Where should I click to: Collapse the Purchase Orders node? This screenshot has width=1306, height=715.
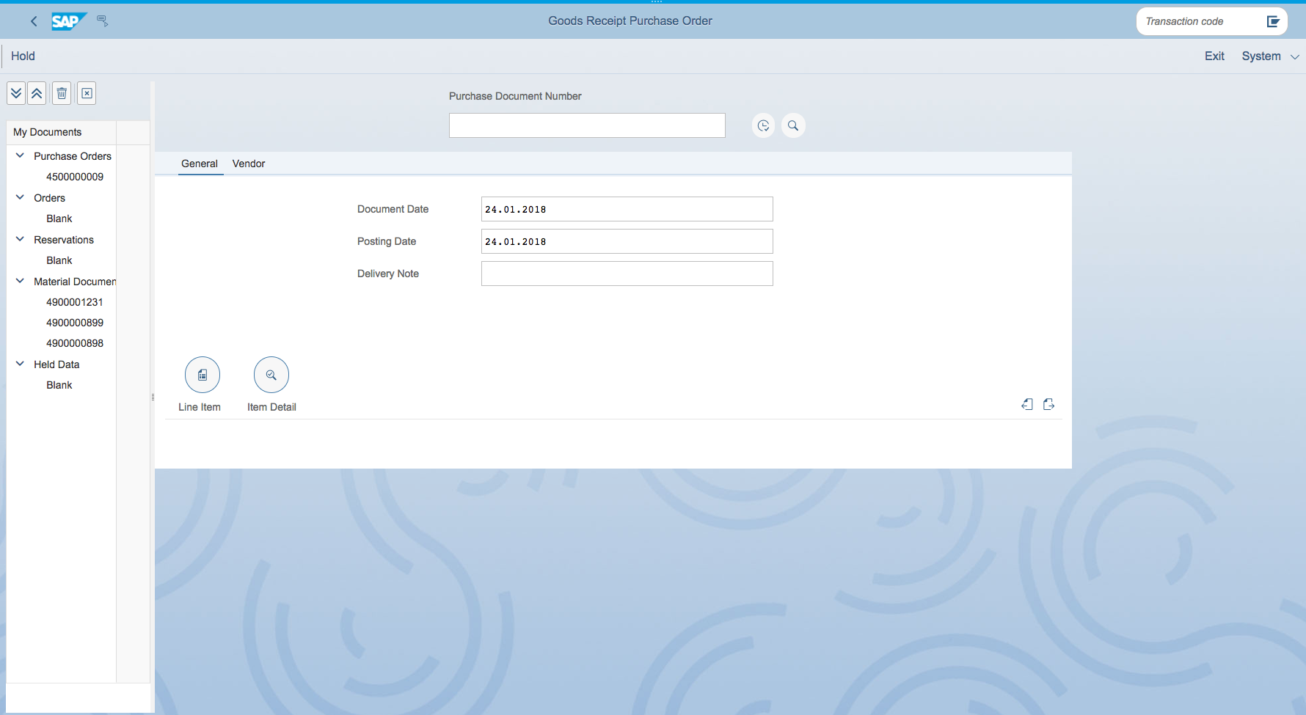click(20, 155)
